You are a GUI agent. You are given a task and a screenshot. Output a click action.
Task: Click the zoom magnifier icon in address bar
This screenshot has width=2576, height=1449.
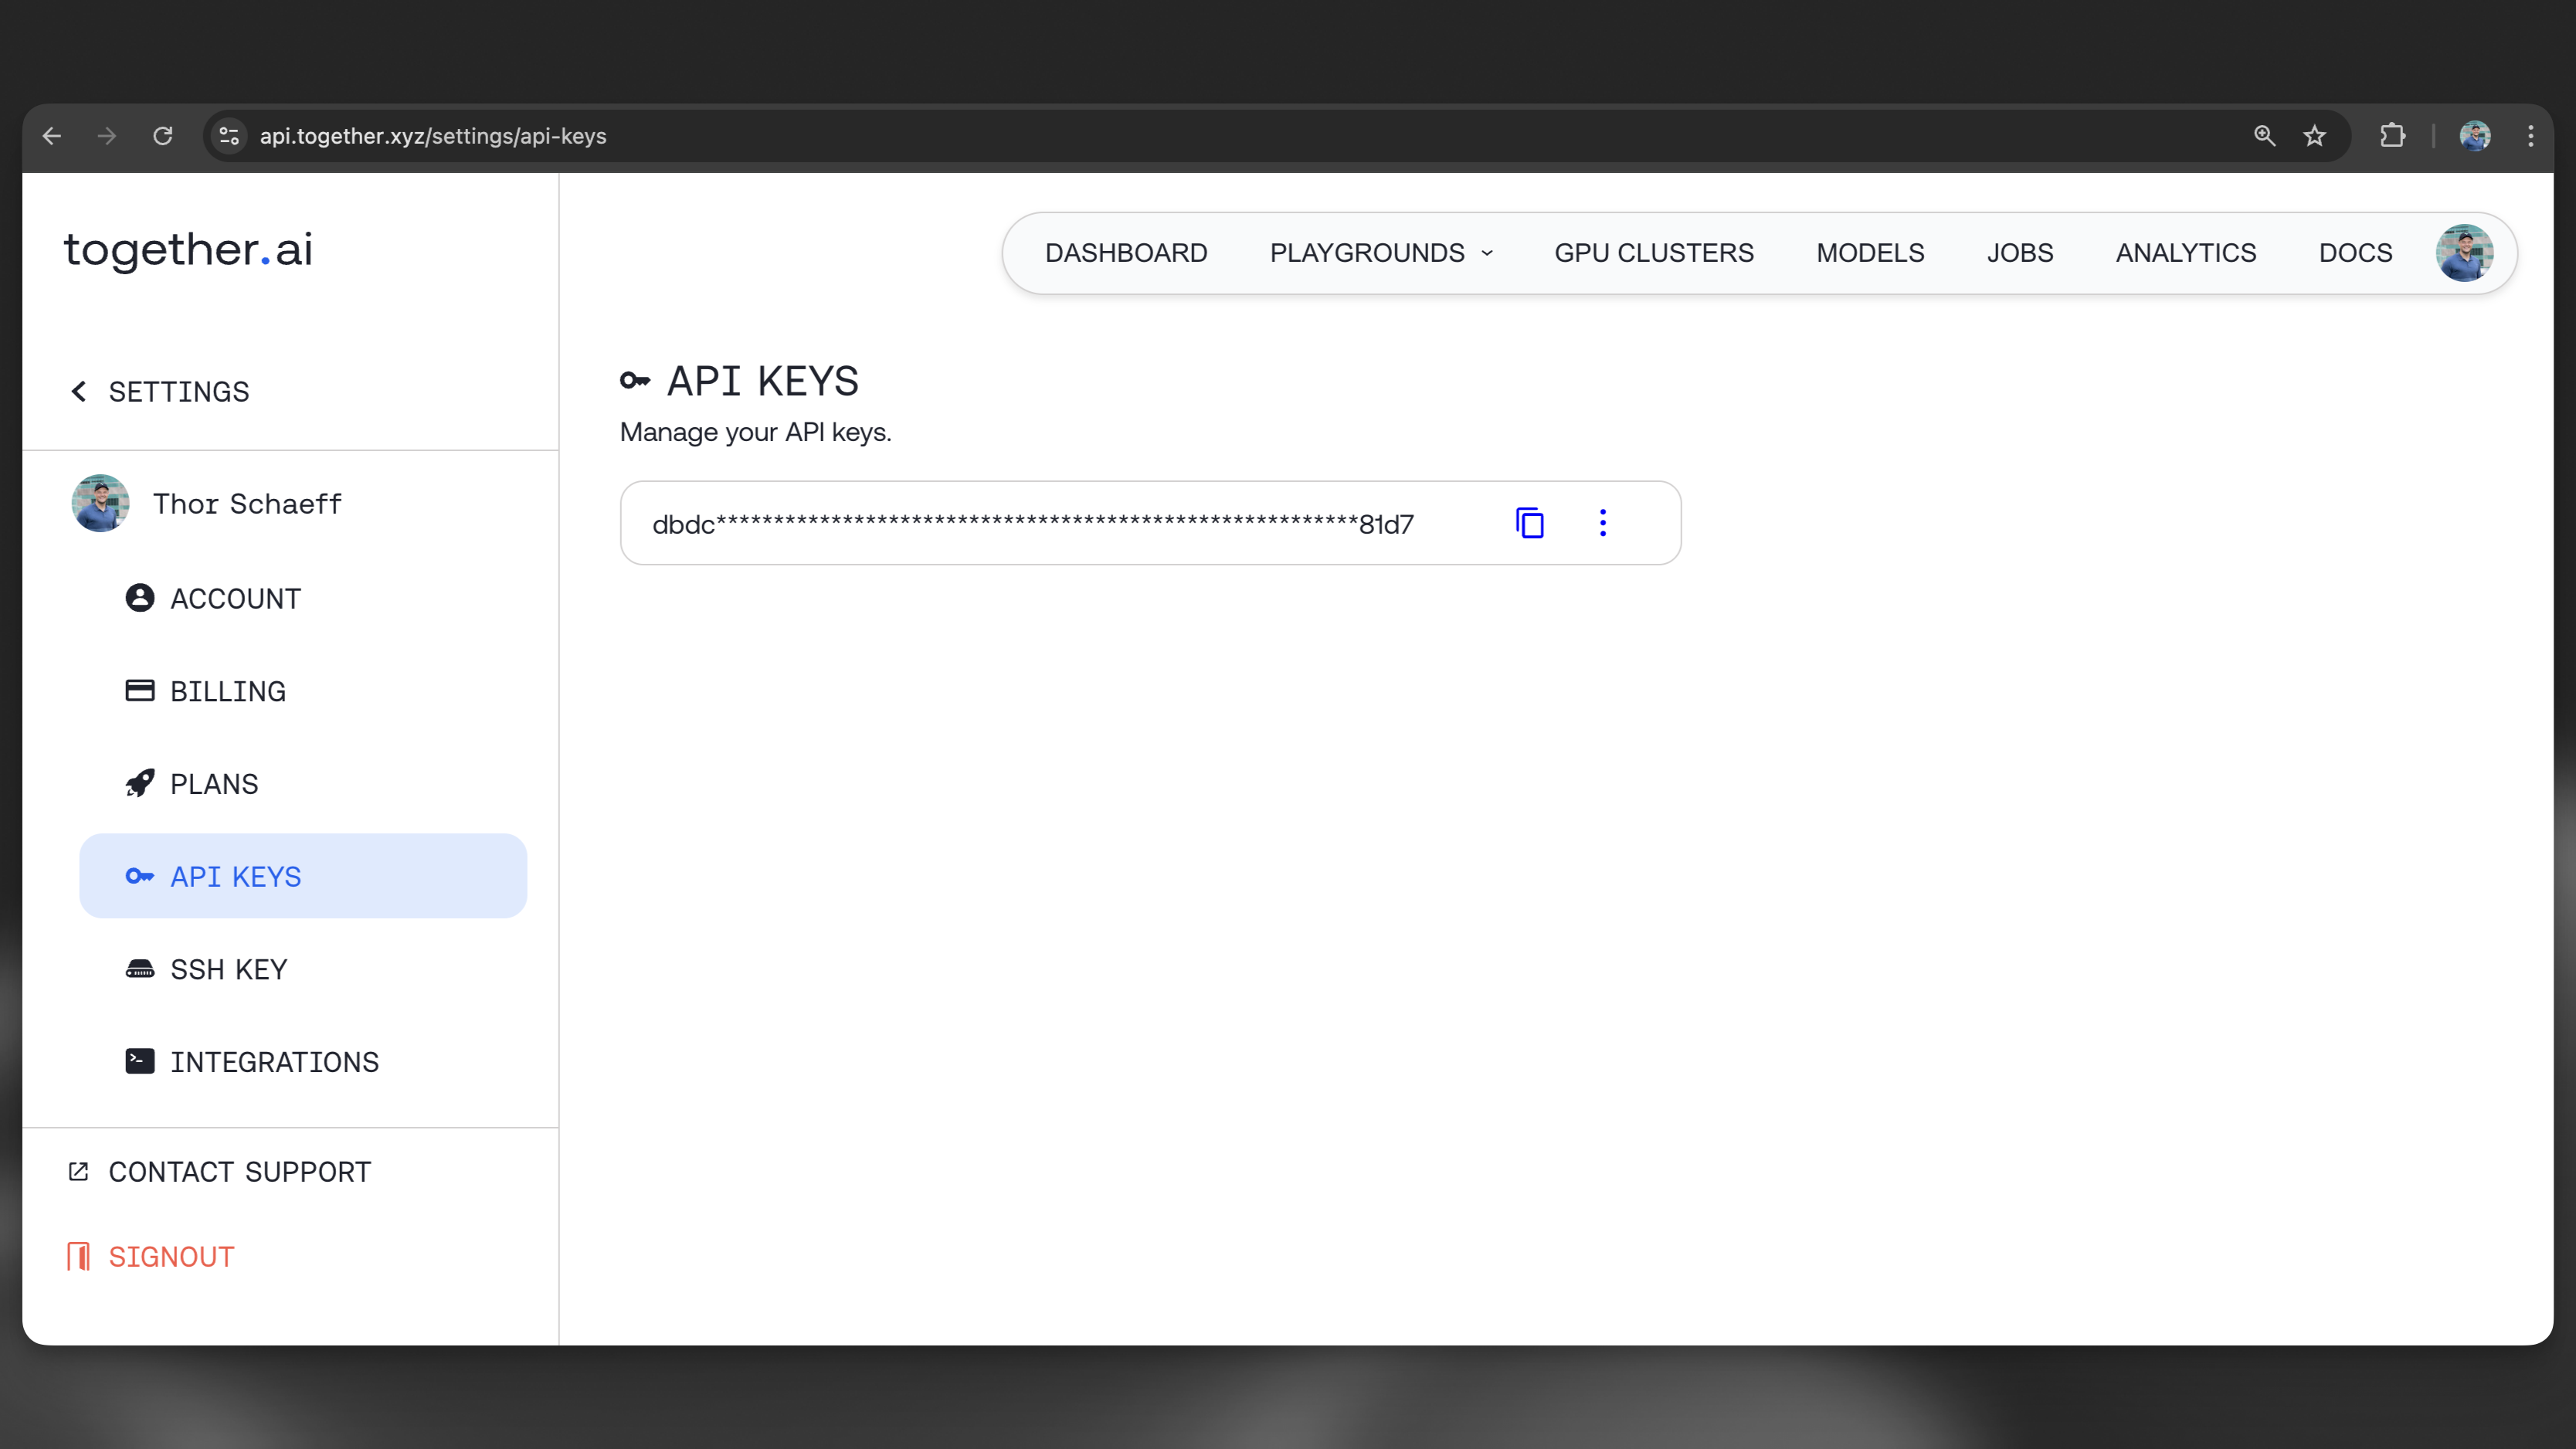pos(2264,135)
